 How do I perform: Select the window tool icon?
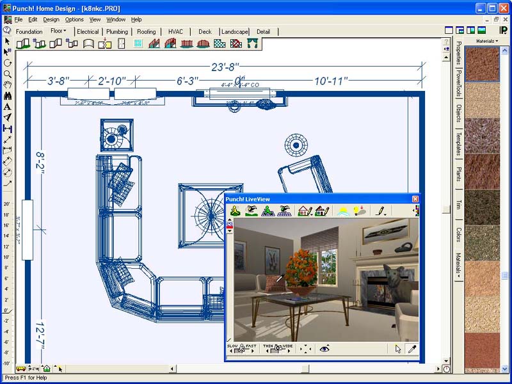pos(138,44)
